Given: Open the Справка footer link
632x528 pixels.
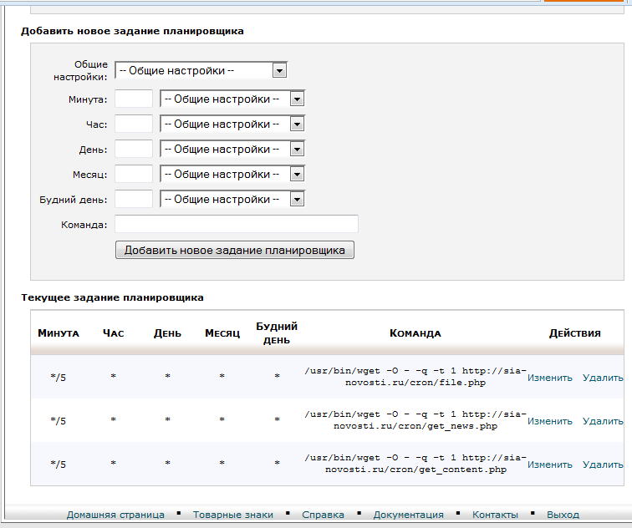Looking at the screenshot, I should pos(323,515).
